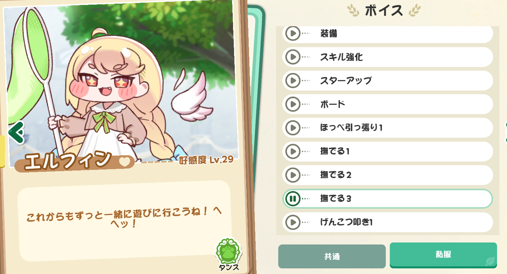507x274 pixels.
Task: Tap the heart icon beside エルフィン
Action: tap(125, 162)
